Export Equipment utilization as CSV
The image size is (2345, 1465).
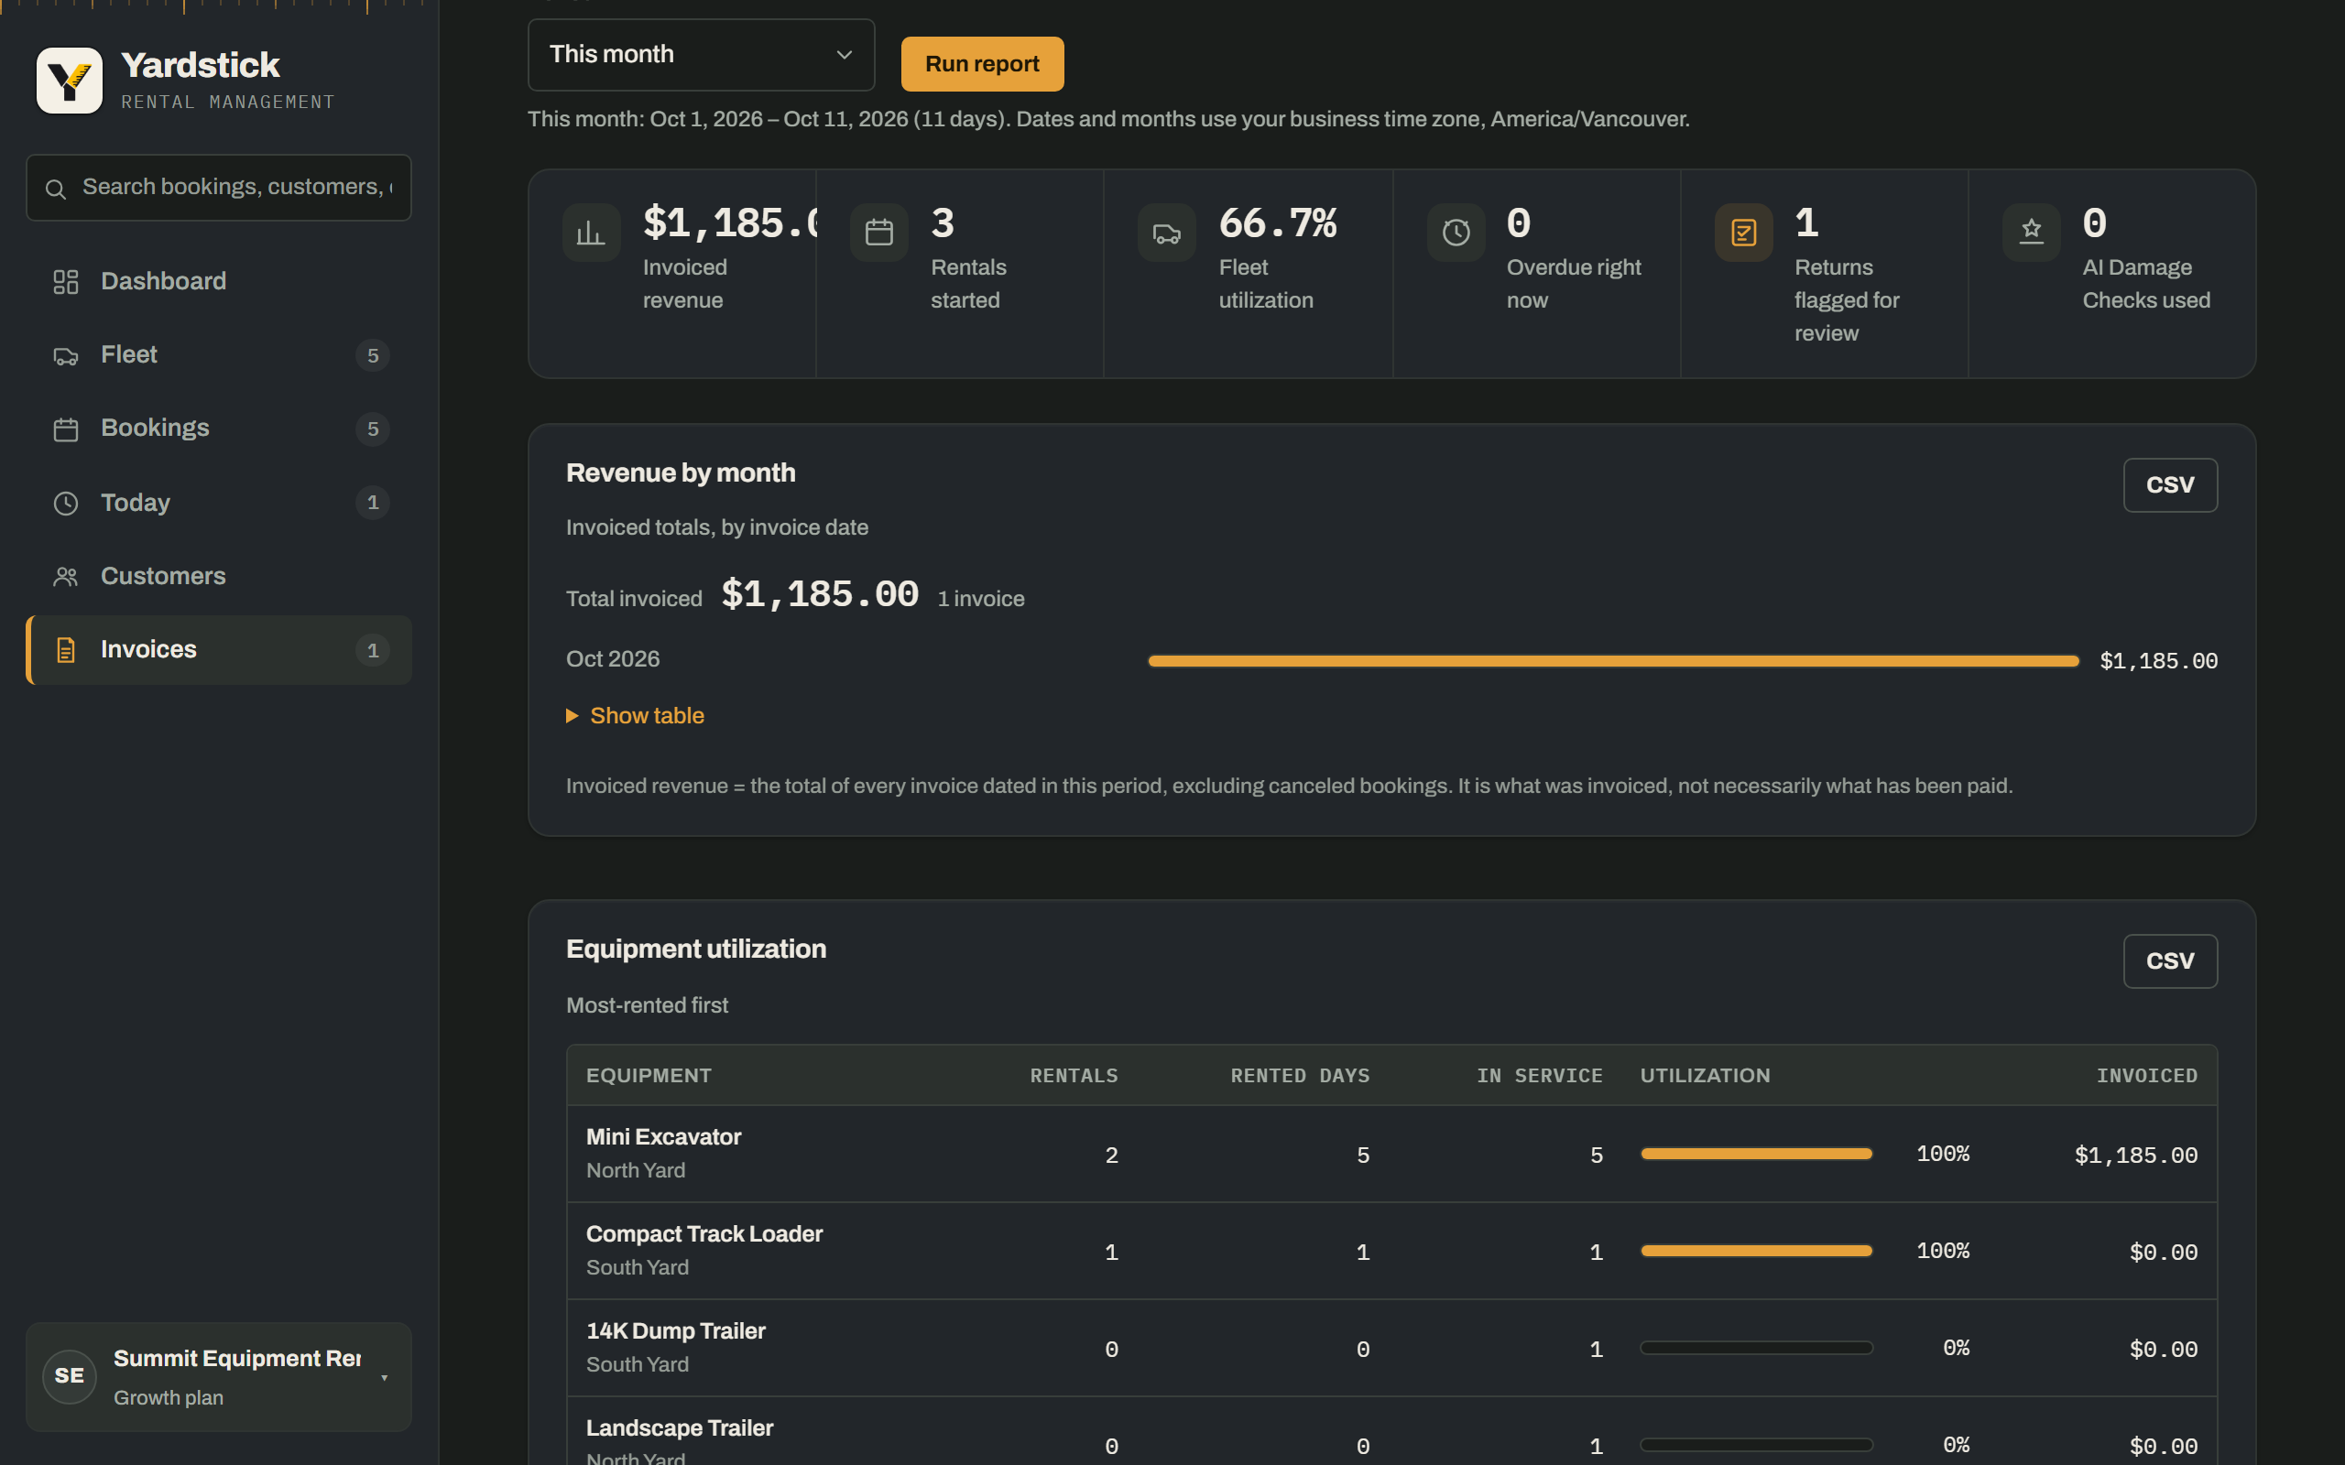point(2170,961)
